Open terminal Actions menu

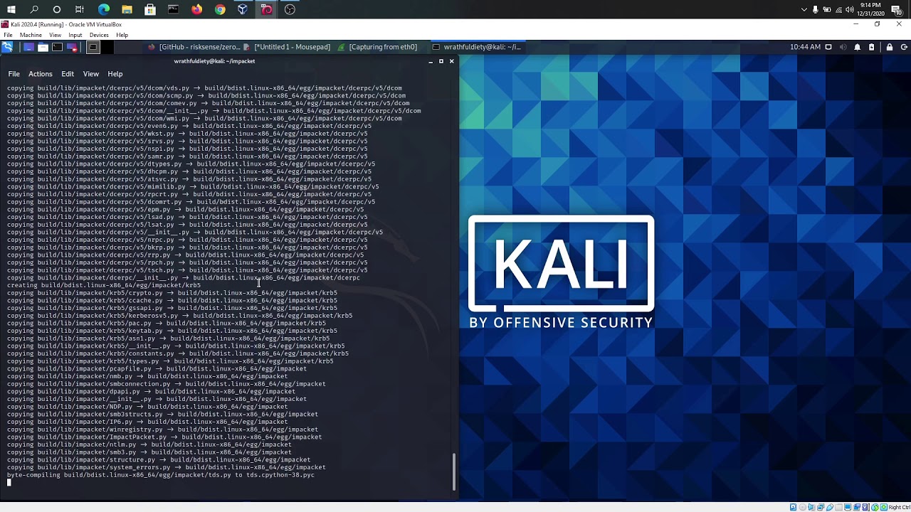(40, 74)
